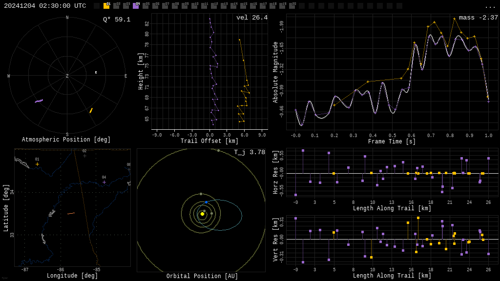Click station 01 orange cross on map
This screenshot has width=500, height=281.
(x=37, y=164)
